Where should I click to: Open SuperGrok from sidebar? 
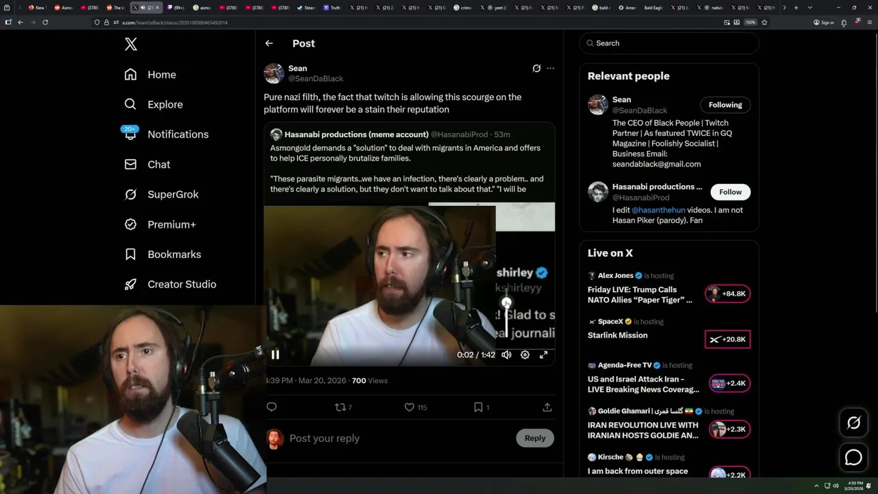[x=161, y=194]
